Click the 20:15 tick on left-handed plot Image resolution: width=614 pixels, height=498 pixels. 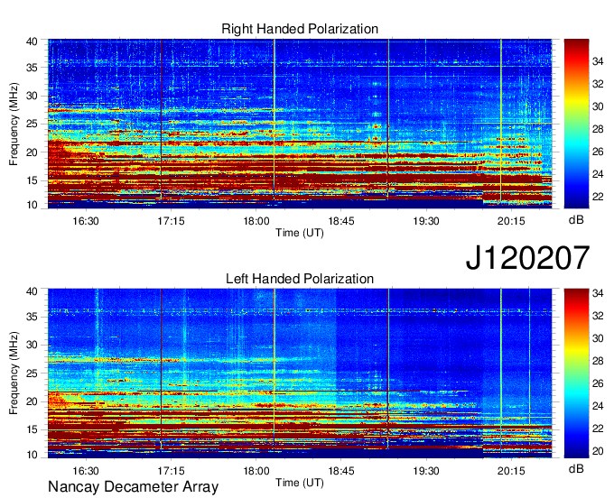[511, 471]
